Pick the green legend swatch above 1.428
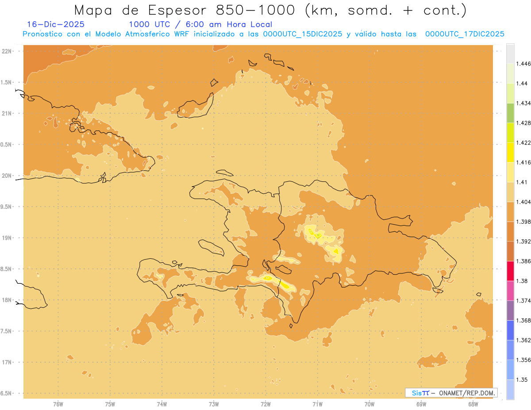This screenshot has width=531, height=410. 510,113
